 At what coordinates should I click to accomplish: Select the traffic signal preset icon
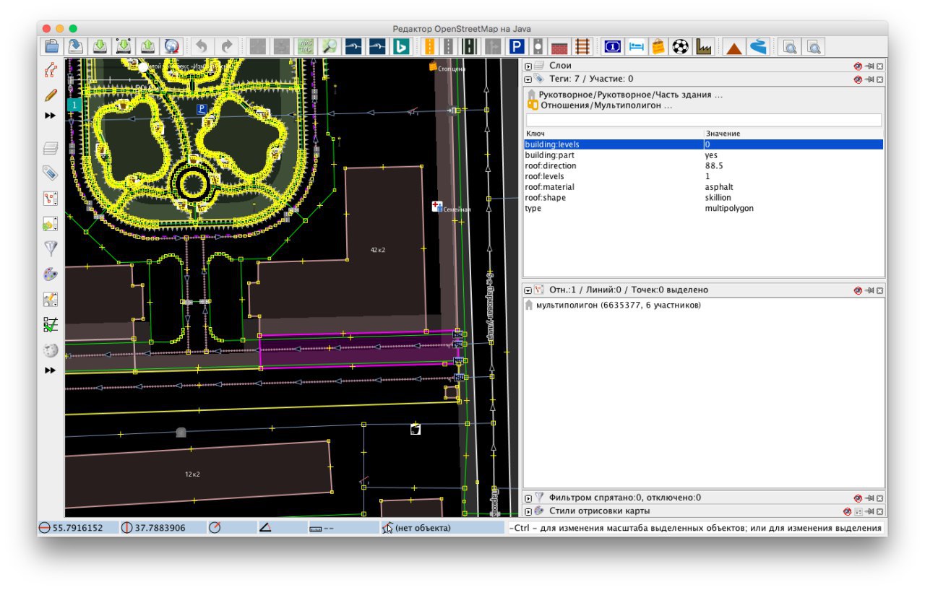(x=538, y=46)
